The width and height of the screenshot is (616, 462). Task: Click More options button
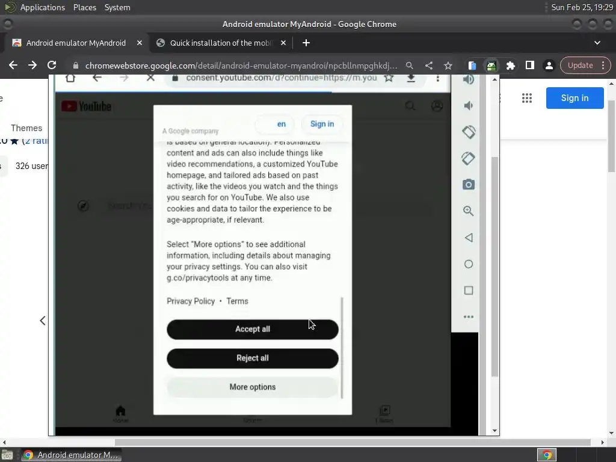point(253,387)
